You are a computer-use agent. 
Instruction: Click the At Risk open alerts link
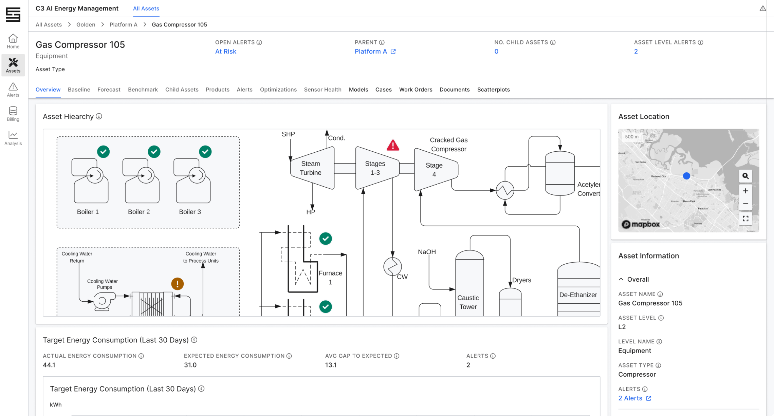(226, 52)
